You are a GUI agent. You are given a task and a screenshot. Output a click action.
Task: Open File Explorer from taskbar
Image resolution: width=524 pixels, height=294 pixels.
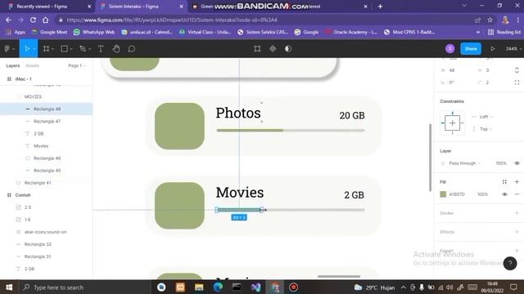tap(199, 287)
